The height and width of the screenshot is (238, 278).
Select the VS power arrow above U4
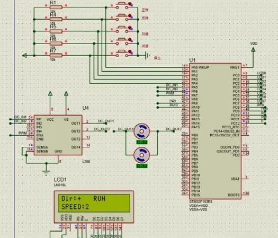66,93
